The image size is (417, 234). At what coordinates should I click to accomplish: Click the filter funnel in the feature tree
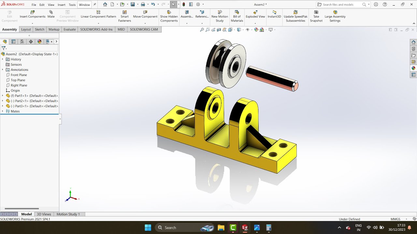[x=4, y=48]
